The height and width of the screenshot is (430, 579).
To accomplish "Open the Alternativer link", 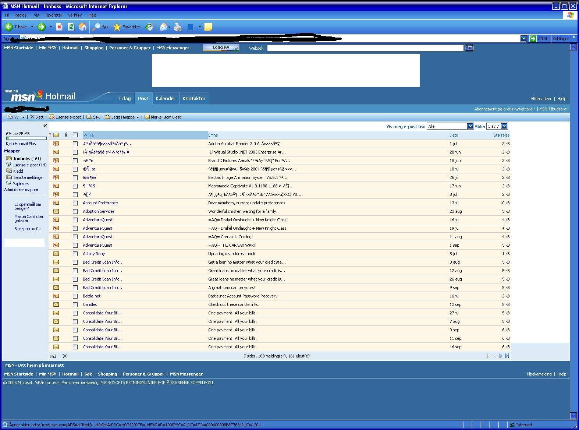I will coord(541,99).
